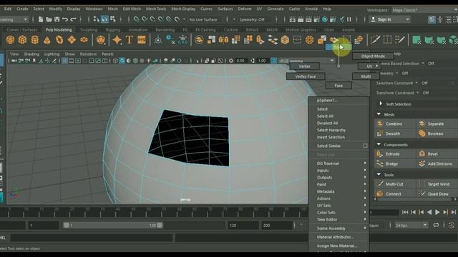Toggle X-ray display in viewport toolbar
Image resolution: width=458 pixels, height=257 pixels.
(x=207, y=61)
